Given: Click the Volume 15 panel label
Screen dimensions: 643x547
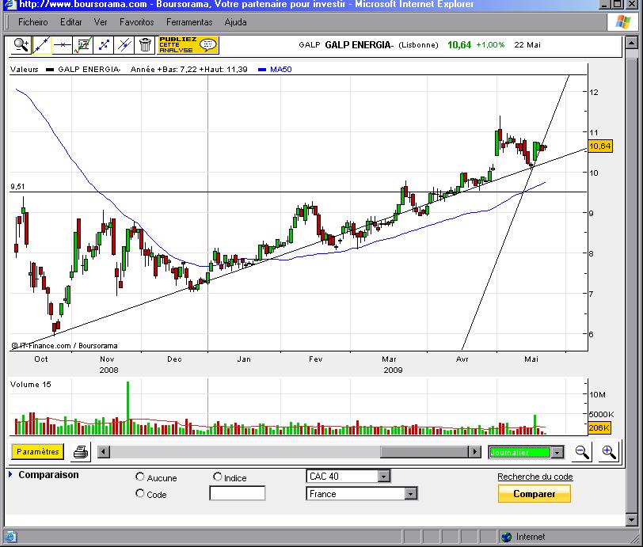Looking at the screenshot, I should pyautogui.click(x=31, y=384).
